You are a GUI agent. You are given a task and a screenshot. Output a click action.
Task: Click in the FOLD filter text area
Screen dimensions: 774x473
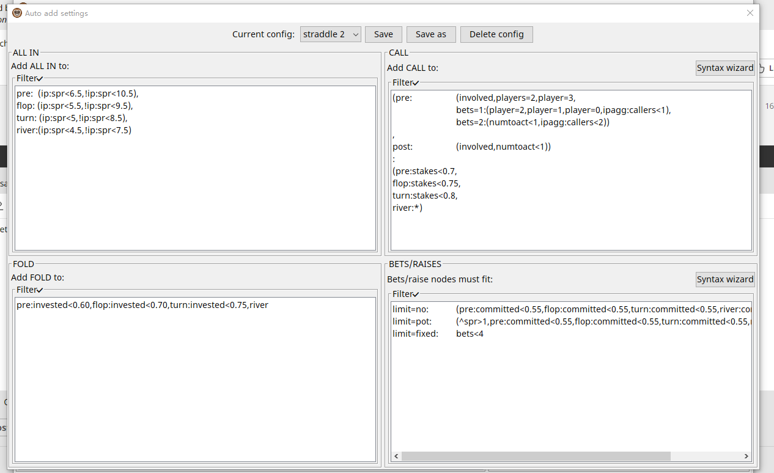click(x=195, y=380)
